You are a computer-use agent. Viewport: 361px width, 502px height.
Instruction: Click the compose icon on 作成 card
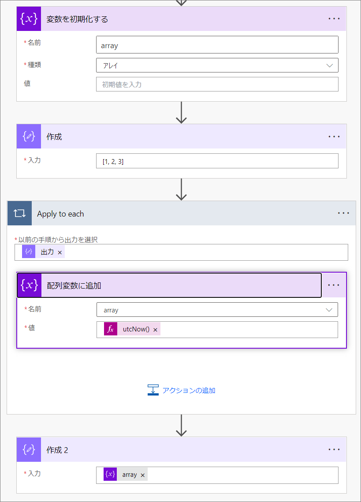click(x=29, y=137)
